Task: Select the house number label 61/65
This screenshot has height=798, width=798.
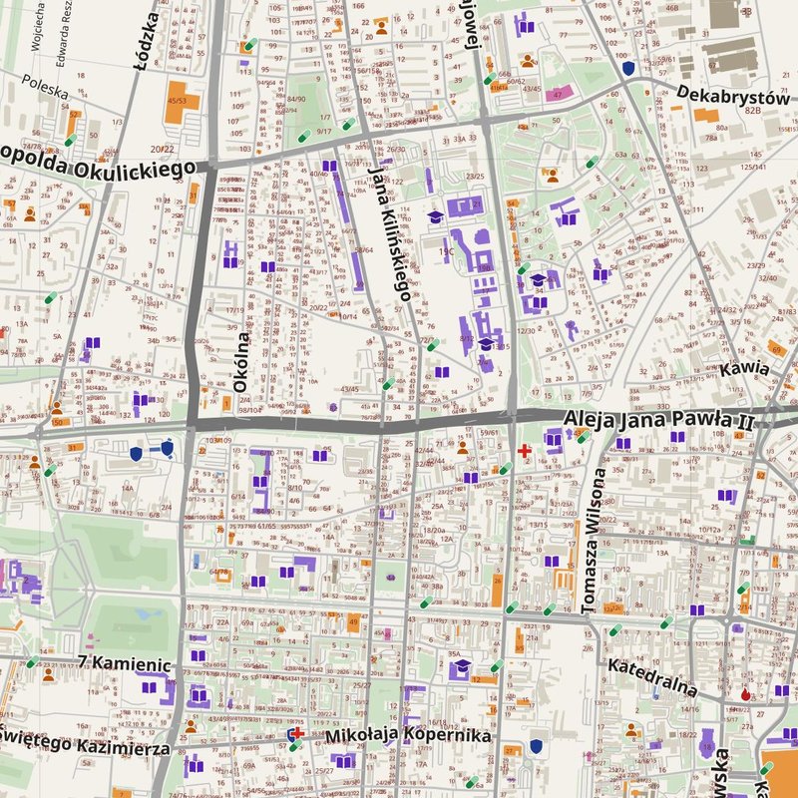Action: [266, 527]
